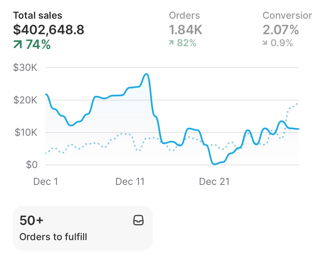Viewport: 312px width, 261px height.
Task: Switch to the Orders metric tab
Action: point(184,15)
